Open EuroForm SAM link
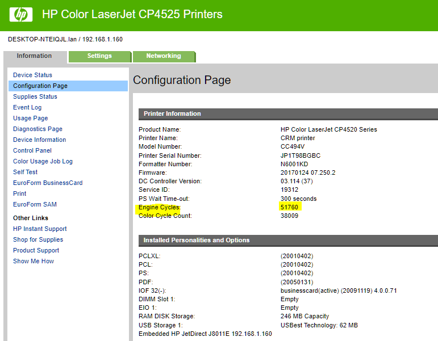This screenshot has height=341, width=438. tap(35, 204)
